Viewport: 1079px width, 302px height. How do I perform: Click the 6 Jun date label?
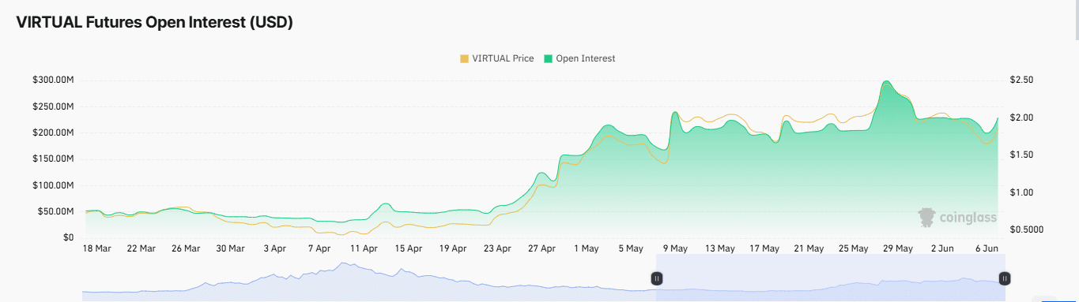(987, 248)
